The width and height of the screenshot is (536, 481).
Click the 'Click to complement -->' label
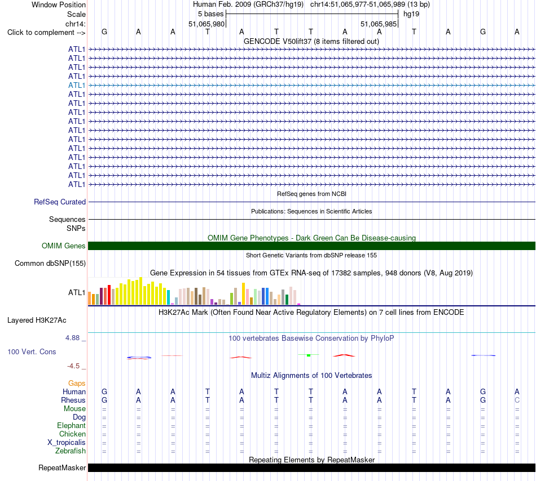click(46, 33)
